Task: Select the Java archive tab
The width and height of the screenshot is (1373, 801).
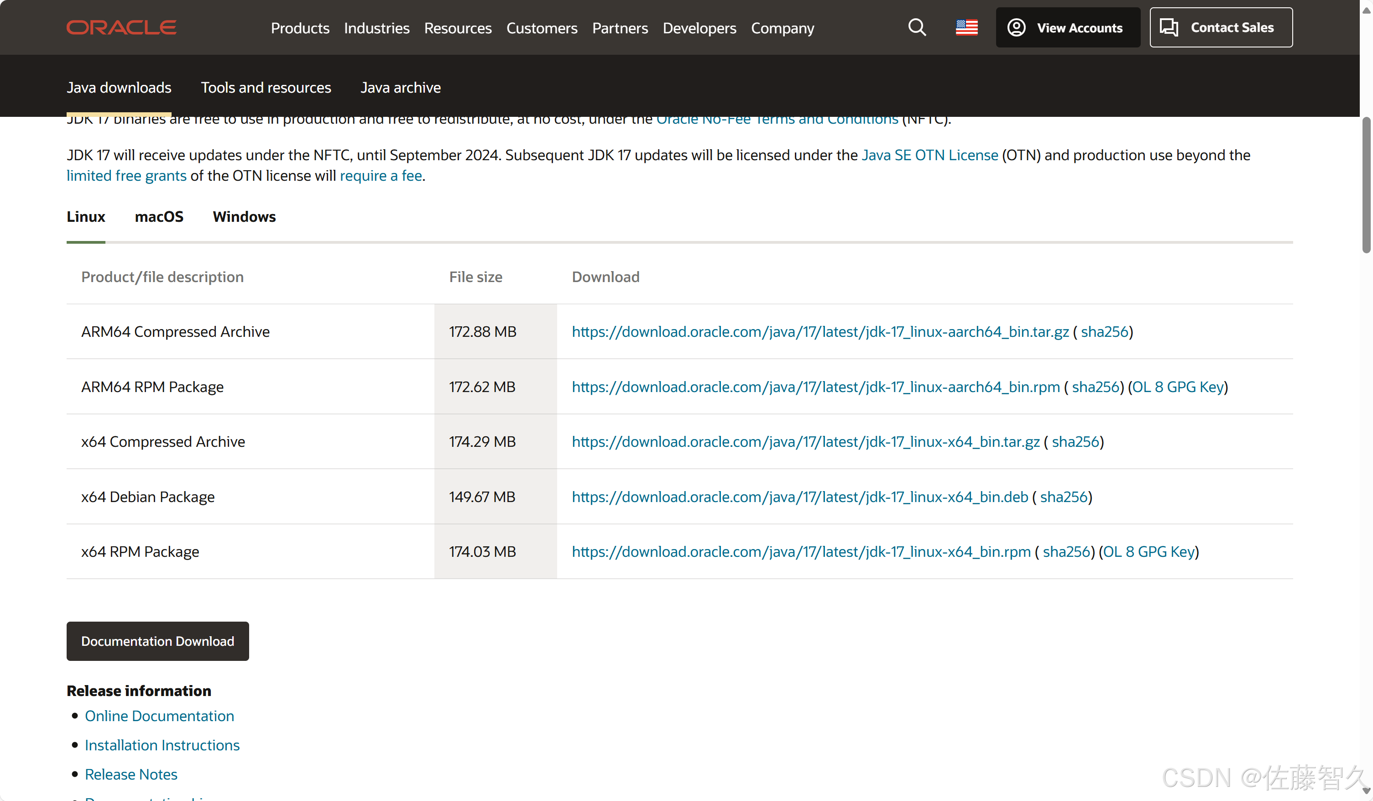Action: tap(401, 87)
